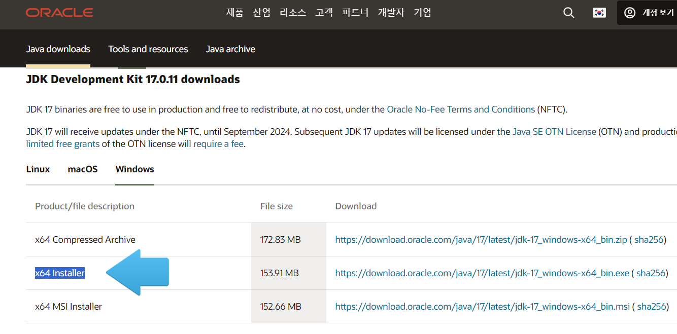Click the highlighted x64 Installer text
The image size is (677, 334).
pyautogui.click(x=60, y=273)
